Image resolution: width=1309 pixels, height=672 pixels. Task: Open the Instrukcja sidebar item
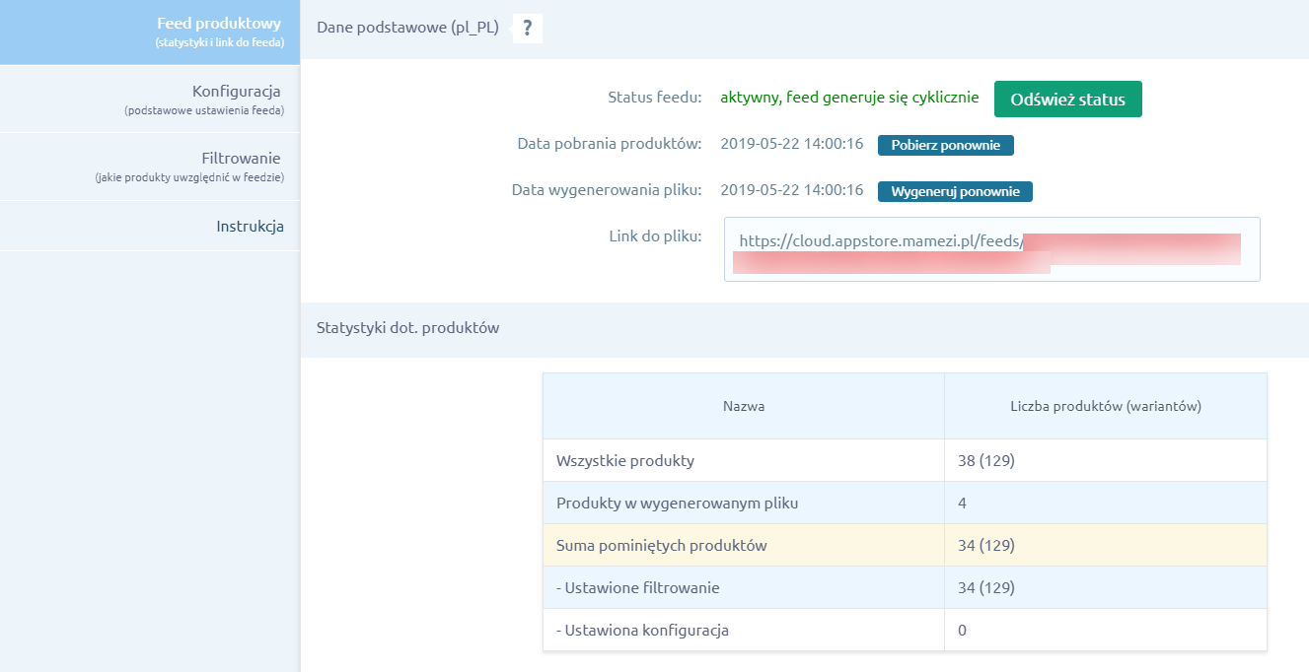[x=150, y=227]
